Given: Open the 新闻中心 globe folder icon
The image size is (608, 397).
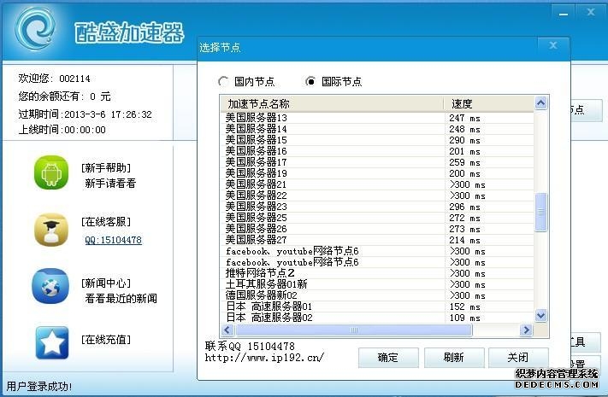Looking at the screenshot, I should coord(50,286).
